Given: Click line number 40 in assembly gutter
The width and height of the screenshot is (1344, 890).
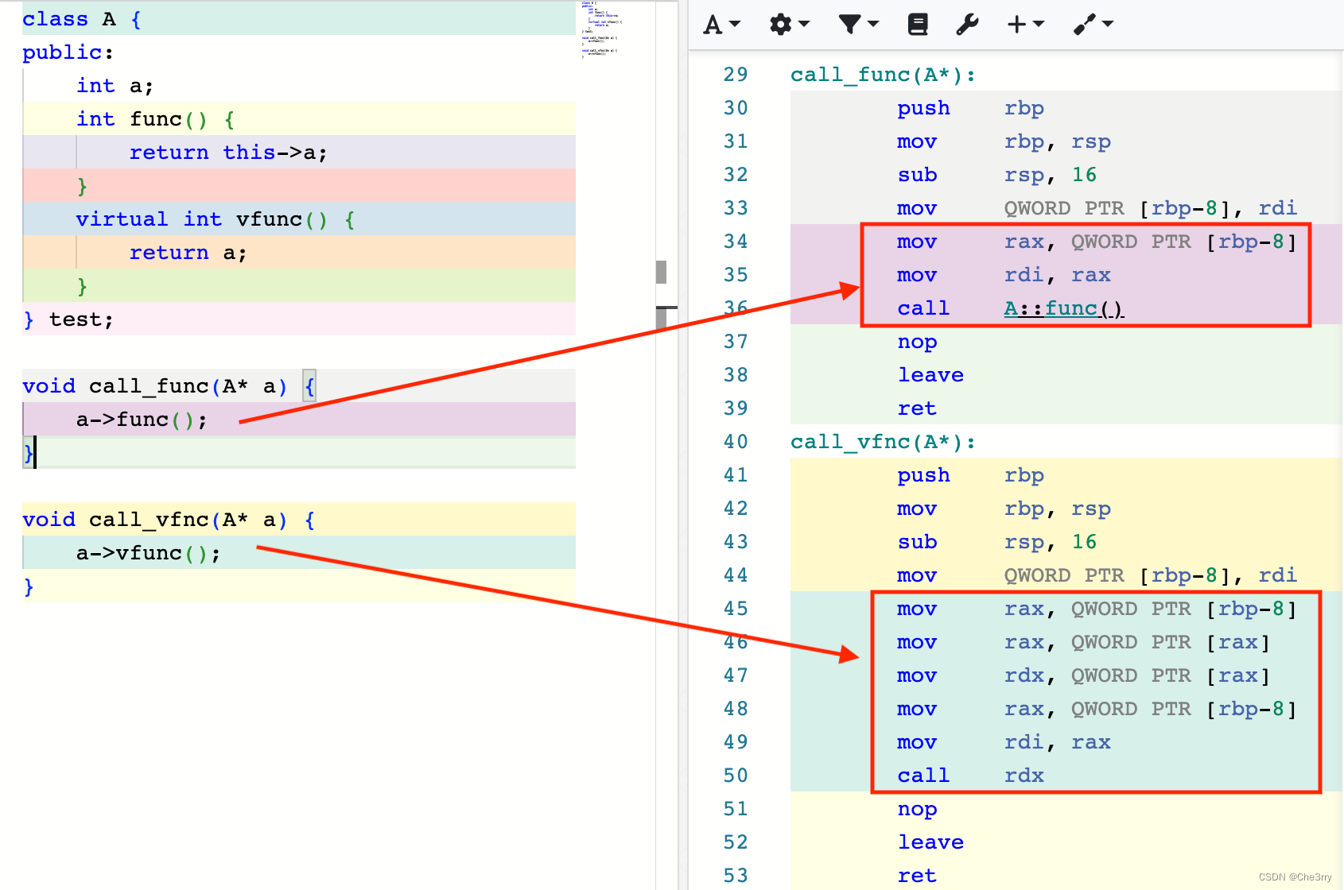Looking at the screenshot, I should click(736, 442).
